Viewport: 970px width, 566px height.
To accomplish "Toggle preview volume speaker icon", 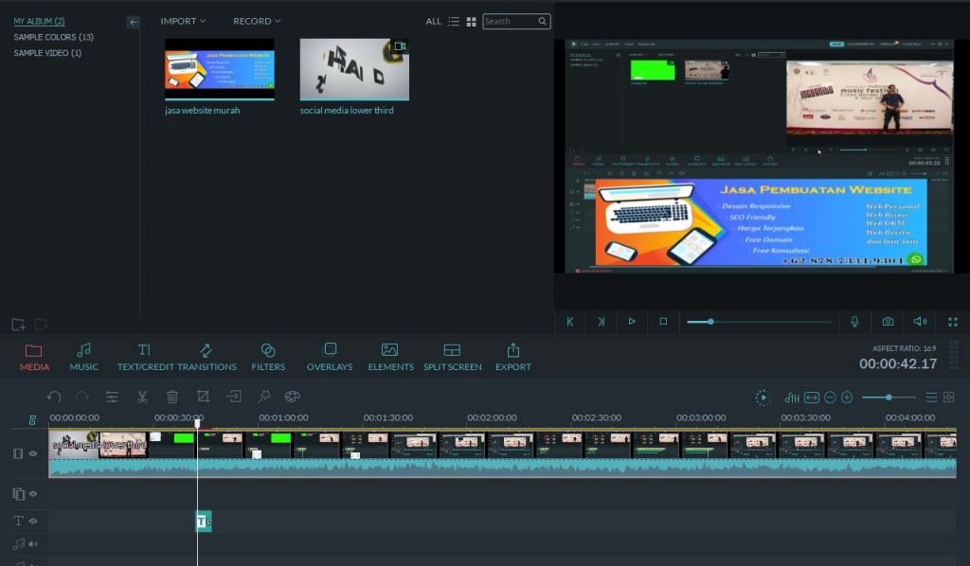I will click(920, 321).
